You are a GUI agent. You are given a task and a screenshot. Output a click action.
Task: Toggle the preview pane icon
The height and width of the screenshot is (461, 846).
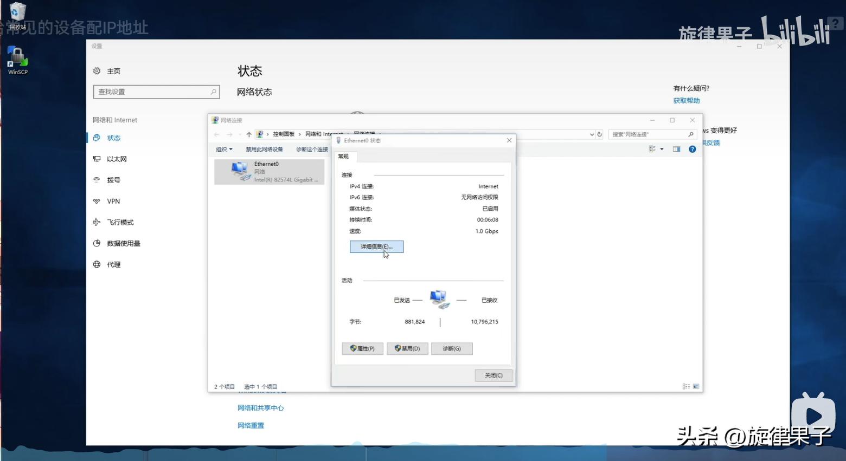tap(676, 149)
